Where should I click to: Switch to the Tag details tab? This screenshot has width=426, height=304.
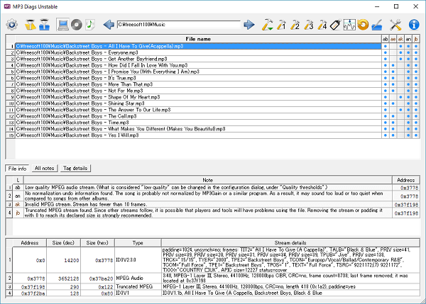75,168
